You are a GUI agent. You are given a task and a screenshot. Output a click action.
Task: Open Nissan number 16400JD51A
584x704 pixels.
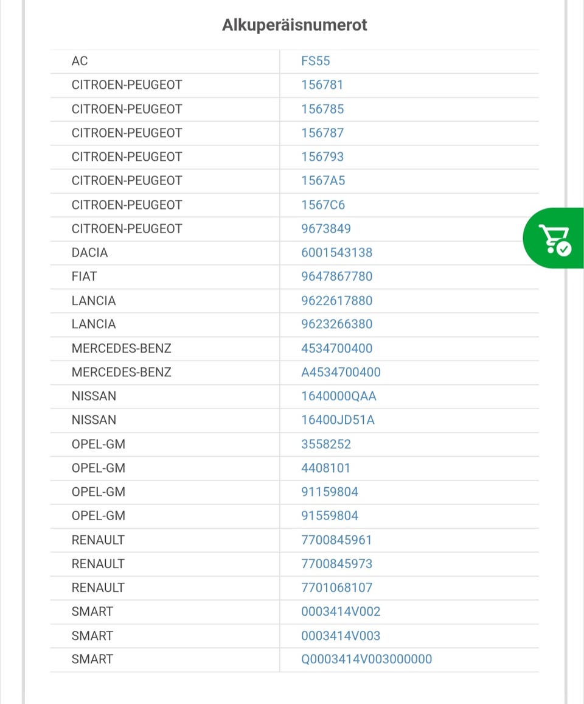coord(338,420)
